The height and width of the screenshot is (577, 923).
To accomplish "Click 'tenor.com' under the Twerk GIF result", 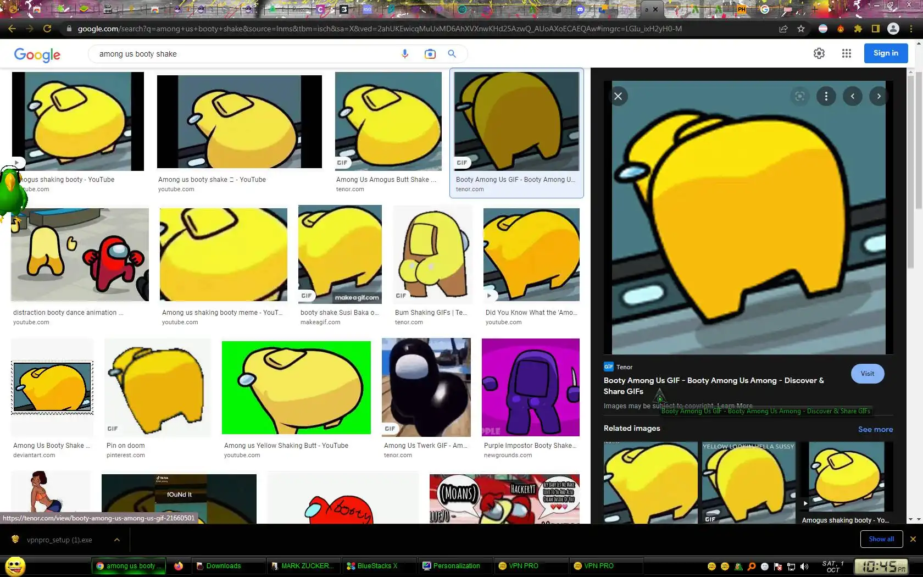I will (398, 456).
